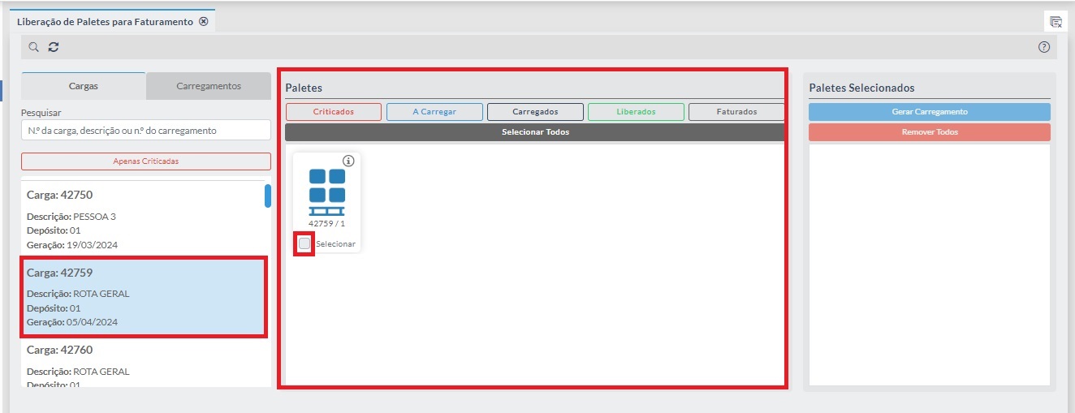Select Carga: 42759 in the list
Image resolution: width=1075 pixels, height=413 pixels.
[145, 297]
